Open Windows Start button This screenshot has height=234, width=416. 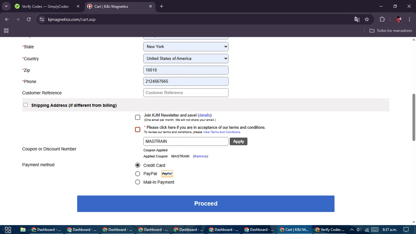[8, 230]
